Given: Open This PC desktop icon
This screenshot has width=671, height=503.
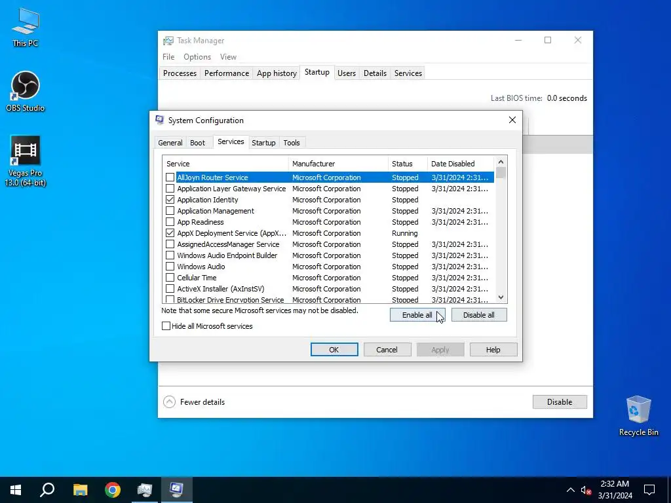Looking at the screenshot, I should (x=26, y=27).
